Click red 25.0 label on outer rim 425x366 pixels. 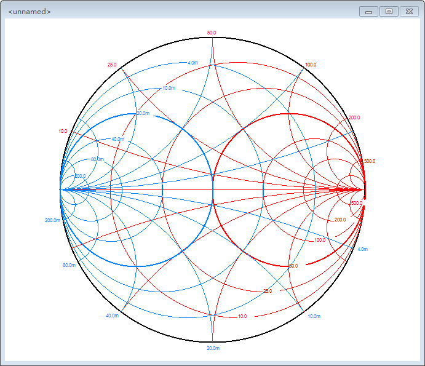pyautogui.click(x=112, y=65)
